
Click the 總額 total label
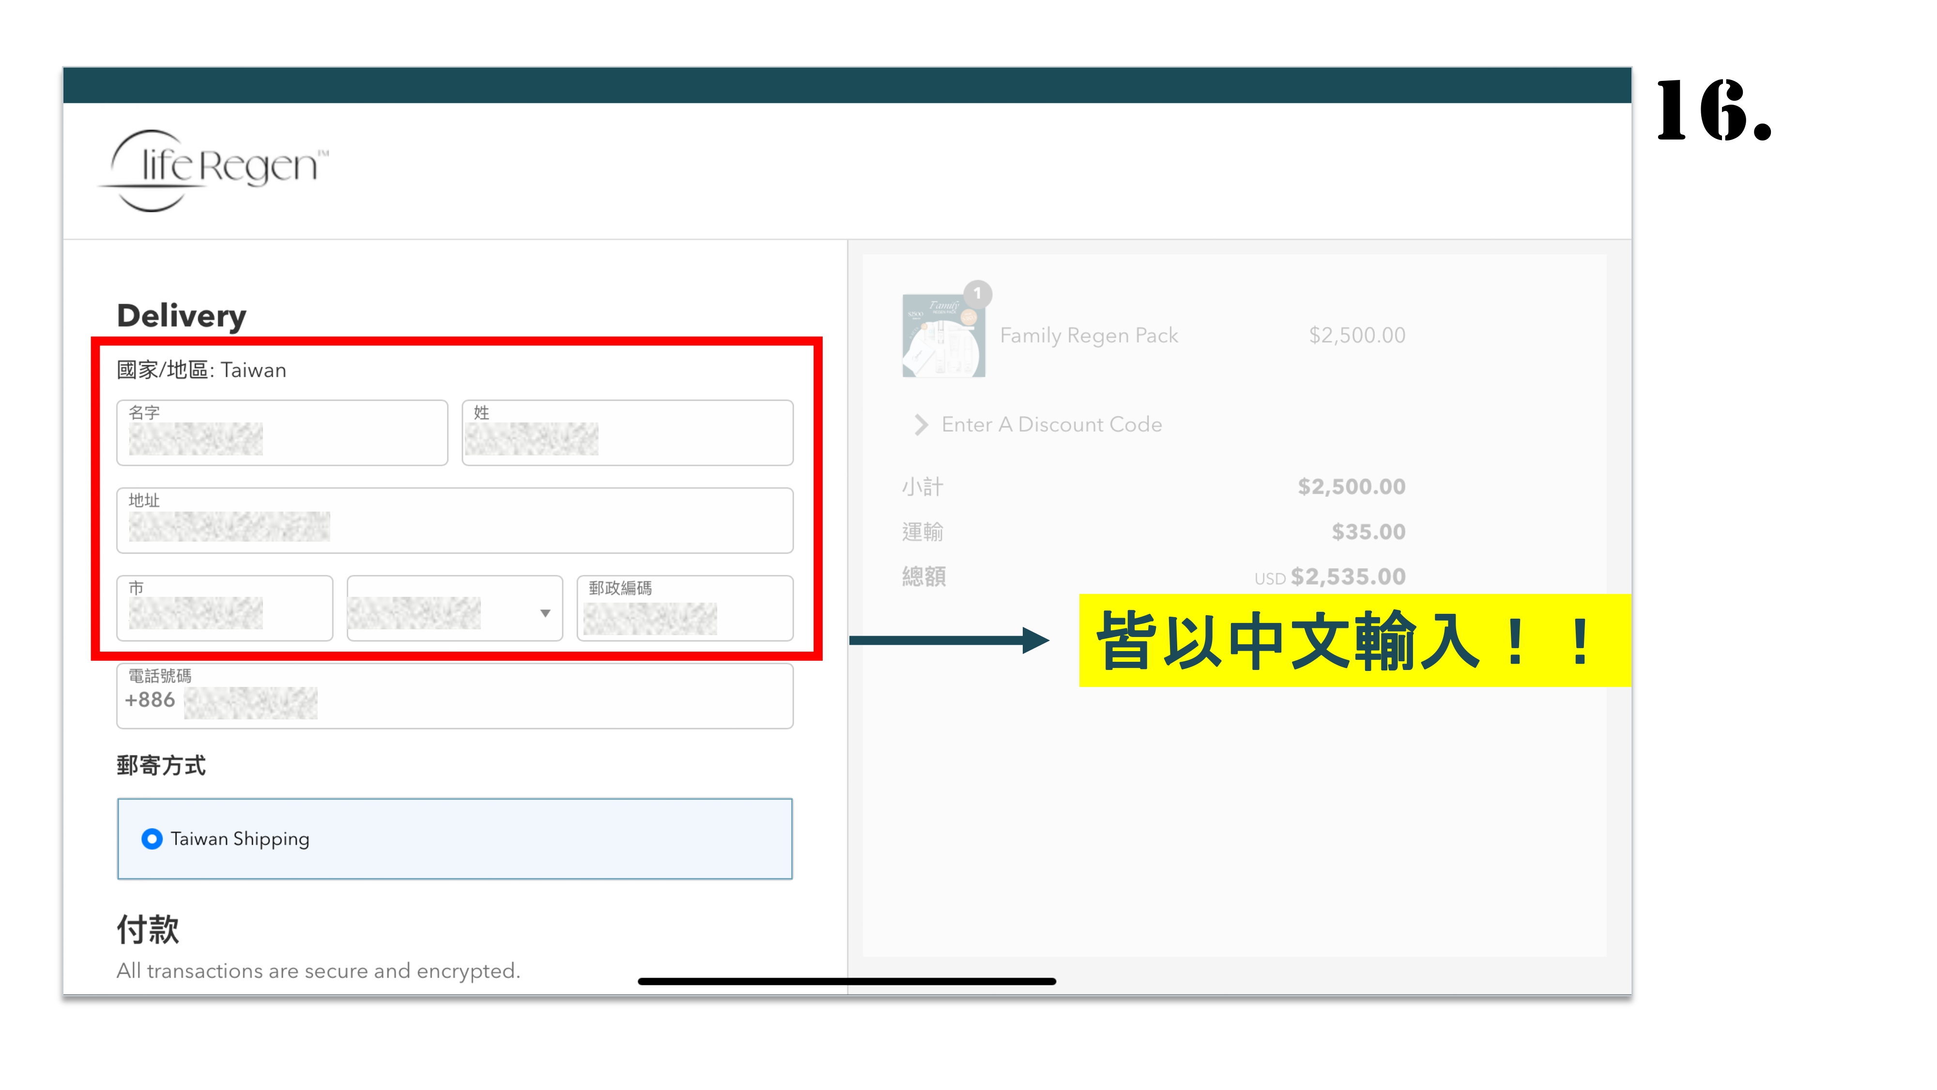[x=924, y=577]
